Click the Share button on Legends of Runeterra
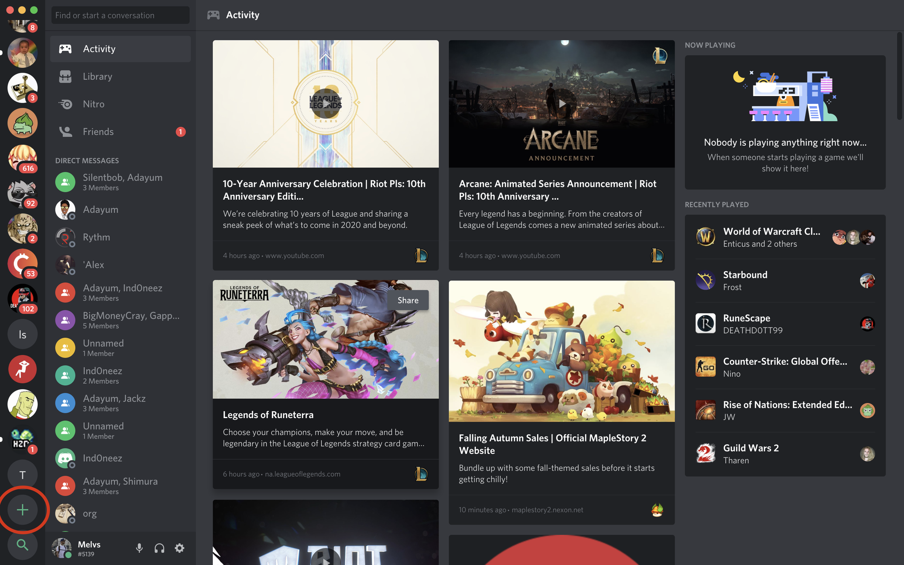The height and width of the screenshot is (565, 904). [408, 300]
